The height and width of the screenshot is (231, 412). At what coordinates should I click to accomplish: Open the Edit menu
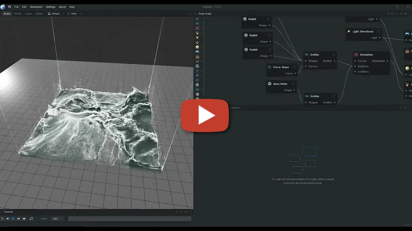point(24,7)
